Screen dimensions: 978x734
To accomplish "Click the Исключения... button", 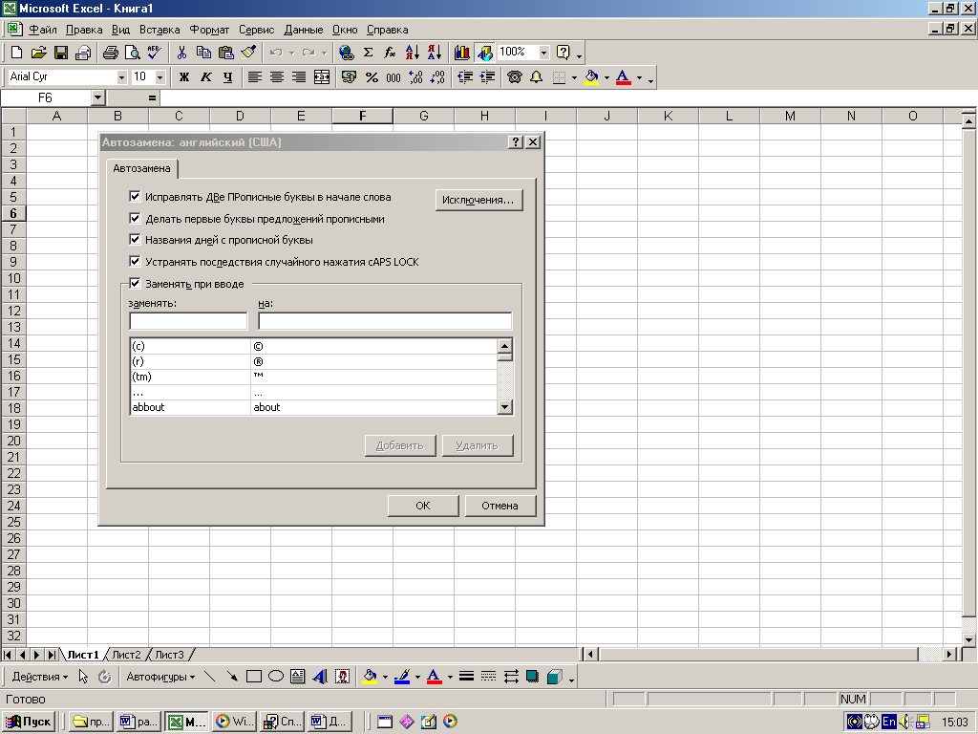I will 478,200.
